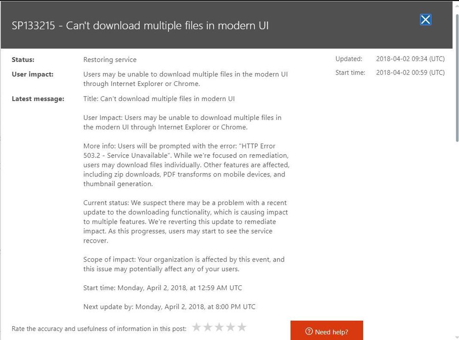The height and width of the screenshot is (340, 459).
Task: Set a three-star rating on the post
Action: (x=220, y=327)
